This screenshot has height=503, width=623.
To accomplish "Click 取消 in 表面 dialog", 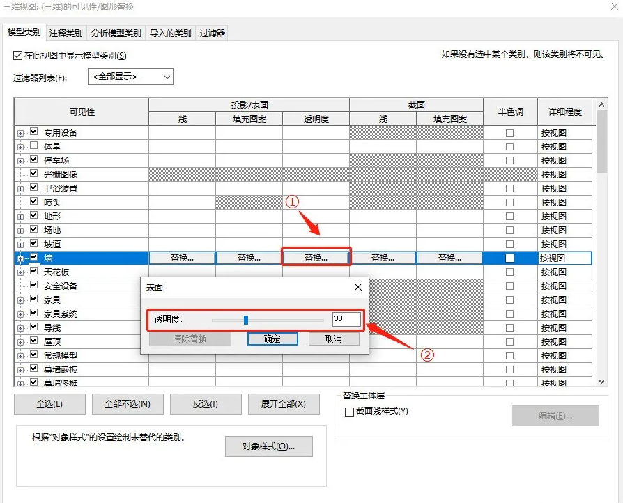I will [x=334, y=339].
